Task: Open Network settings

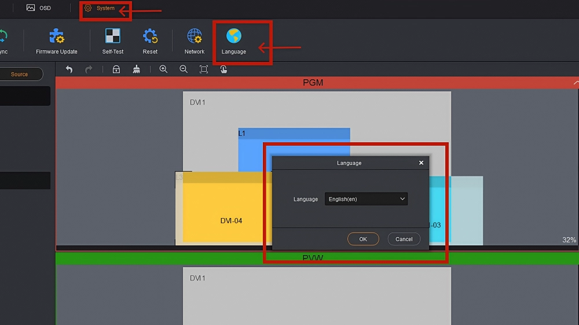Action: (194, 41)
